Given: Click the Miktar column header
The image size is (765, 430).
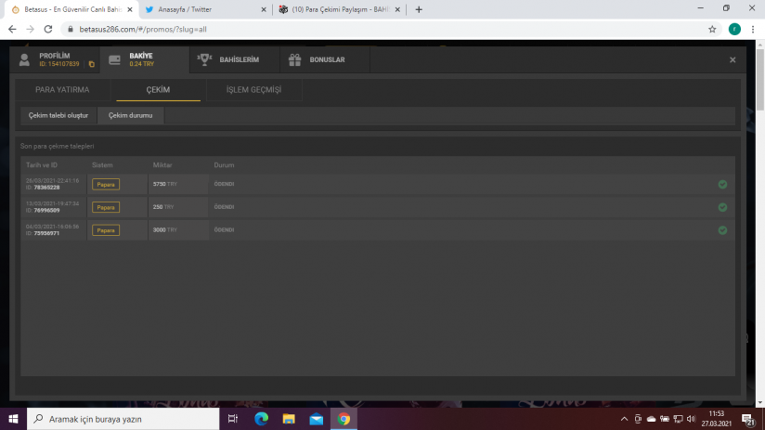Looking at the screenshot, I should tap(162, 165).
